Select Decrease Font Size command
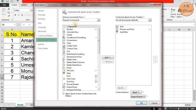Screen dimensions: 196x110 [80, 57]
